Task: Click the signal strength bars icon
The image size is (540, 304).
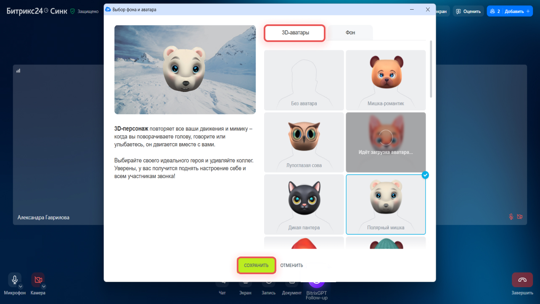Action: click(19, 71)
